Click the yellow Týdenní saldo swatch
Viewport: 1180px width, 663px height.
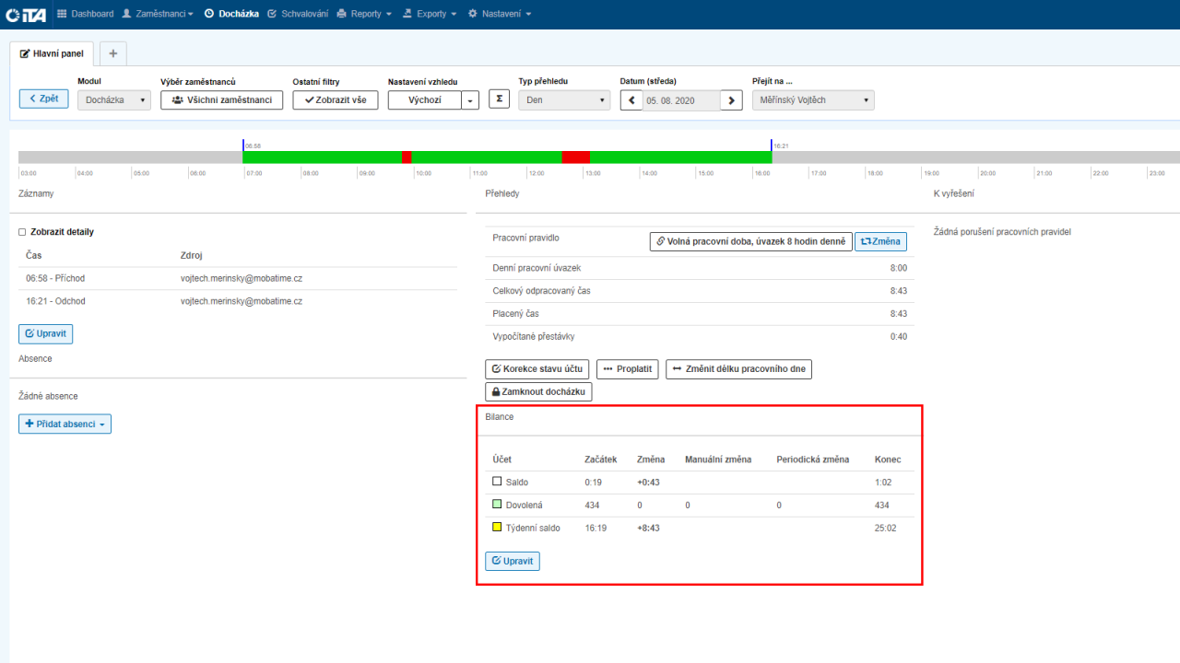pos(497,528)
